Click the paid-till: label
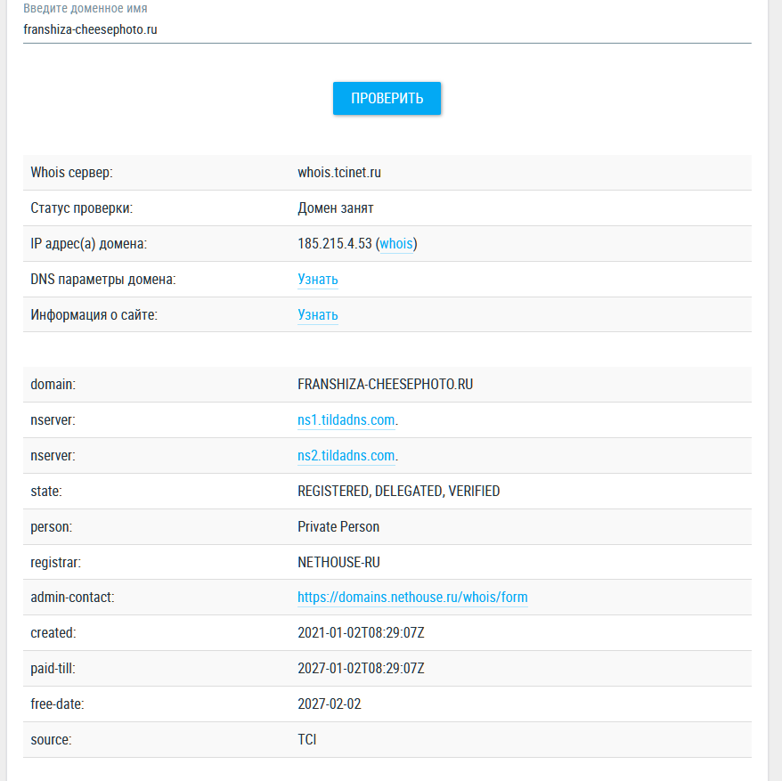The height and width of the screenshot is (781, 782). click(53, 668)
